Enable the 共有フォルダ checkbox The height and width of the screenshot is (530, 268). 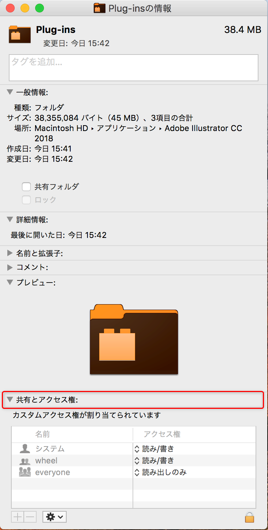pyautogui.click(x=26, y=187)
